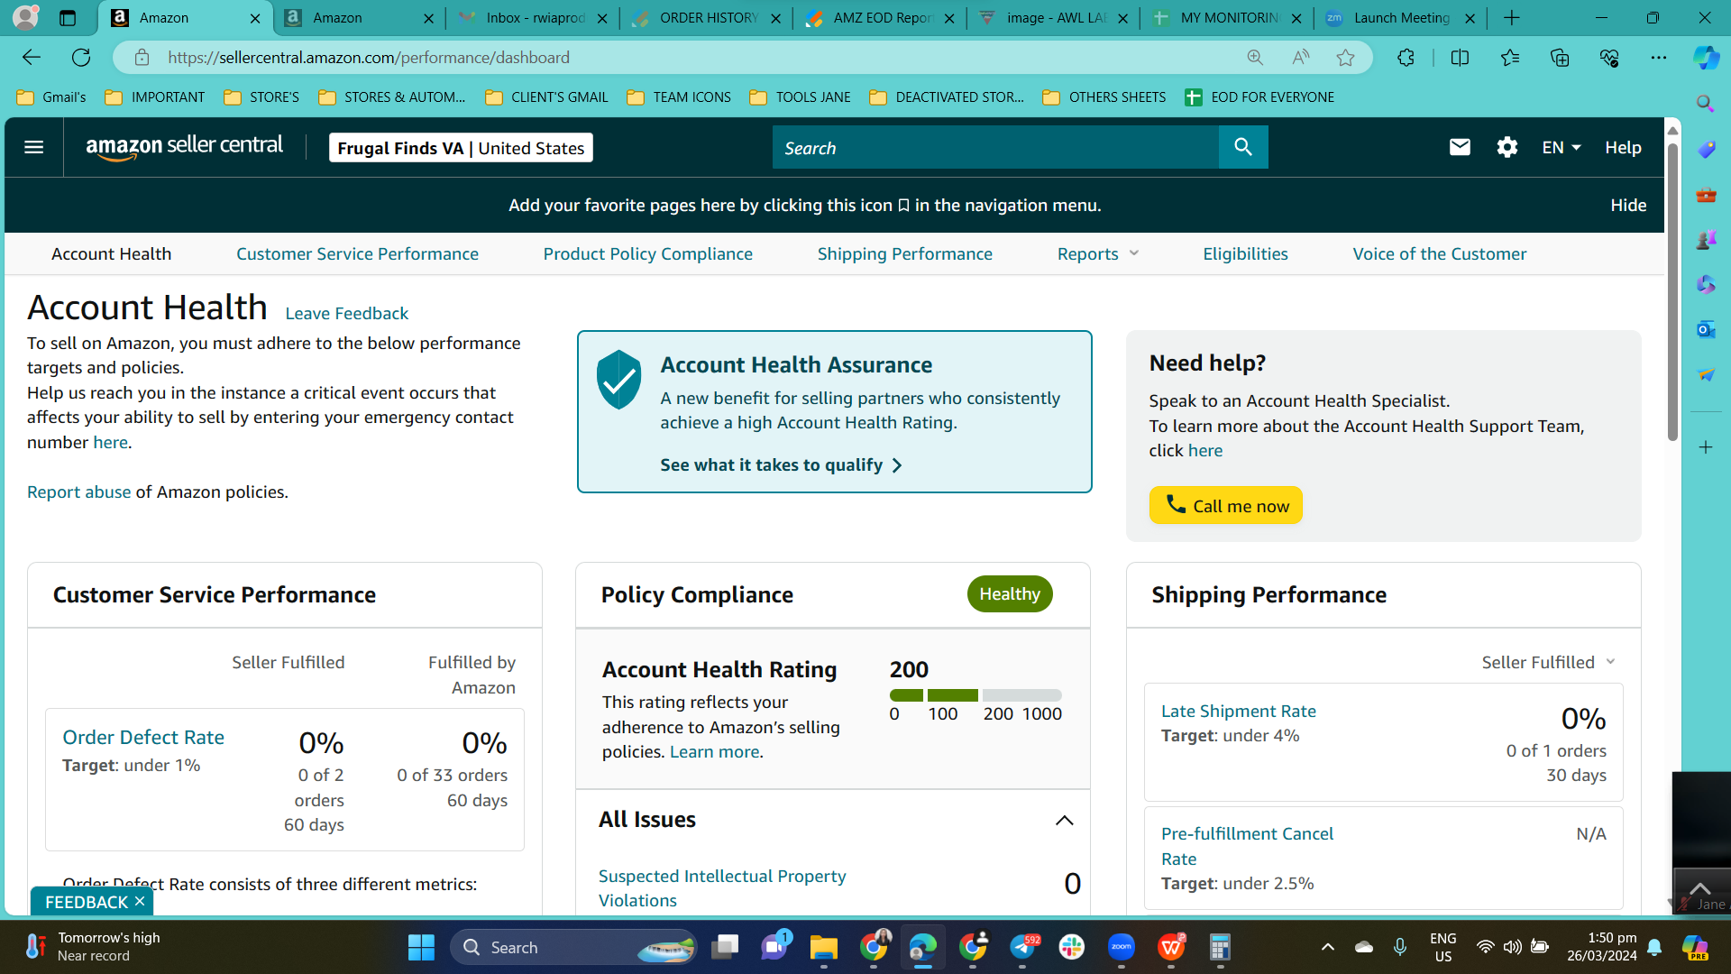1731x974 pixels.
Task: Refresh the page with the reload icon
Action: tap(81, 58)
